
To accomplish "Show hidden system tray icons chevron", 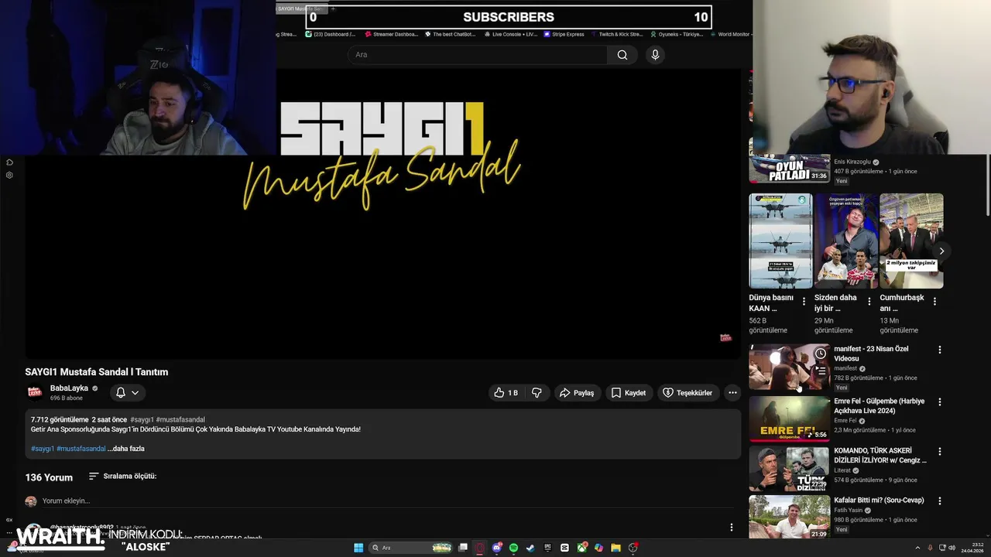I will (918, 548).
